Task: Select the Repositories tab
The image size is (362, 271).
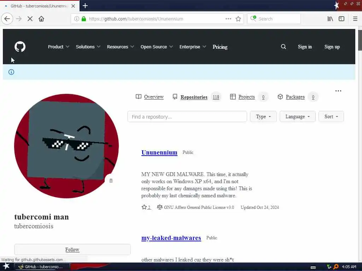Action: point(197,97)
